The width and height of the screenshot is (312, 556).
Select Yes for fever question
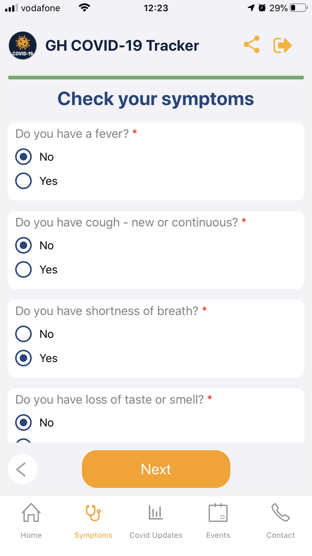click(x=24, y=181)
